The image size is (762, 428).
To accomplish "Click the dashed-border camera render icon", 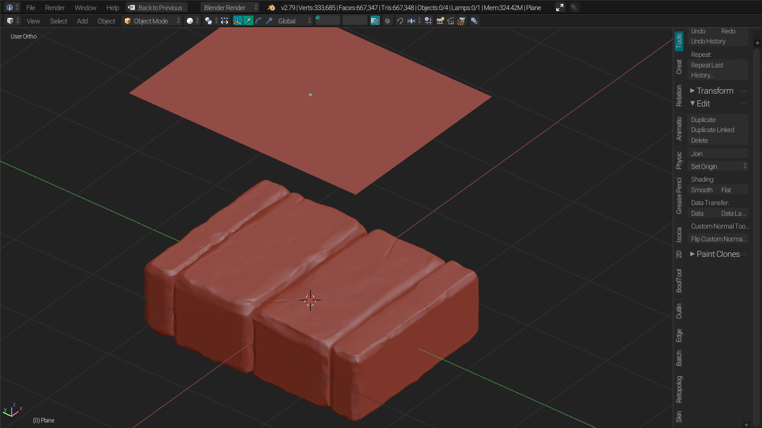I will 461,21.
